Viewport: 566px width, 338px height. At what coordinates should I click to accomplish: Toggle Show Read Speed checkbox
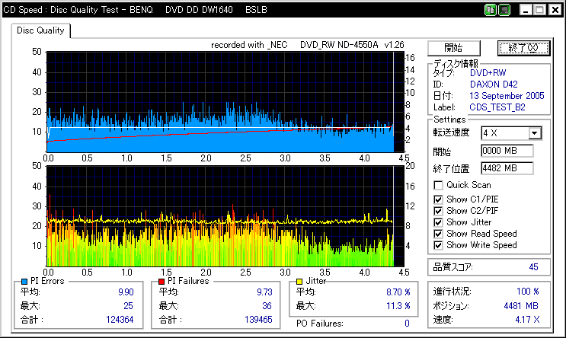pos(438,234)
